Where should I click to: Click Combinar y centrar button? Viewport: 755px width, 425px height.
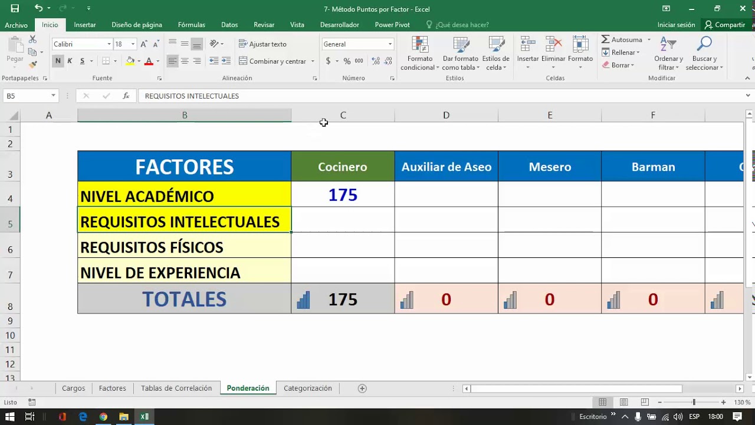[x=273, y=61]
